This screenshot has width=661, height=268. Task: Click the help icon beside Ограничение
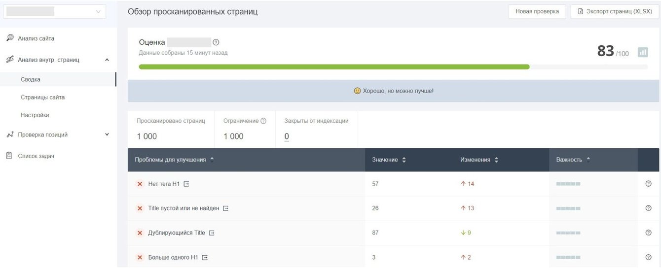[263, 121]
